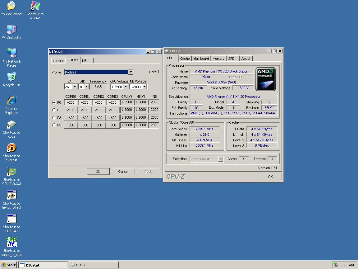
Task: Choose the P3 state radio button
Action: (54, 125)
